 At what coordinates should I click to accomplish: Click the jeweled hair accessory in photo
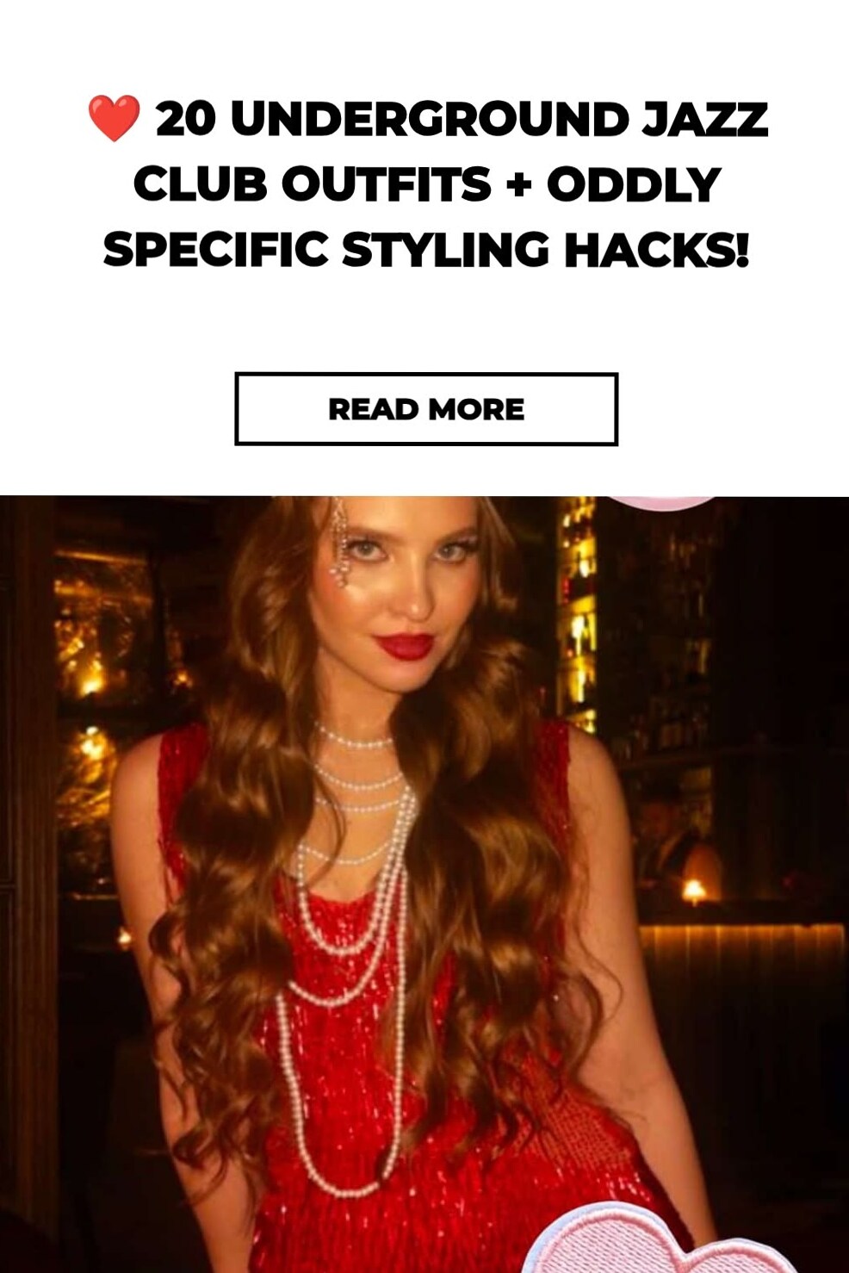pyautogui.click(x=341, y=547)
